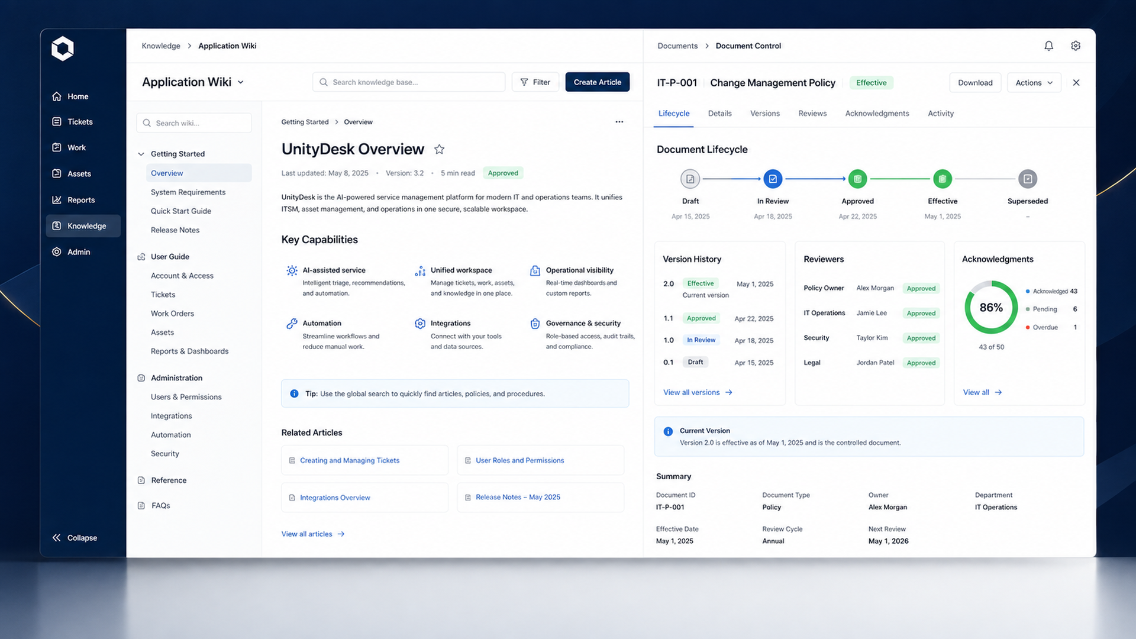Switch to the Acknowledgments tab
Viewport: 1136px width, 639px height.
tap(877, 114)
